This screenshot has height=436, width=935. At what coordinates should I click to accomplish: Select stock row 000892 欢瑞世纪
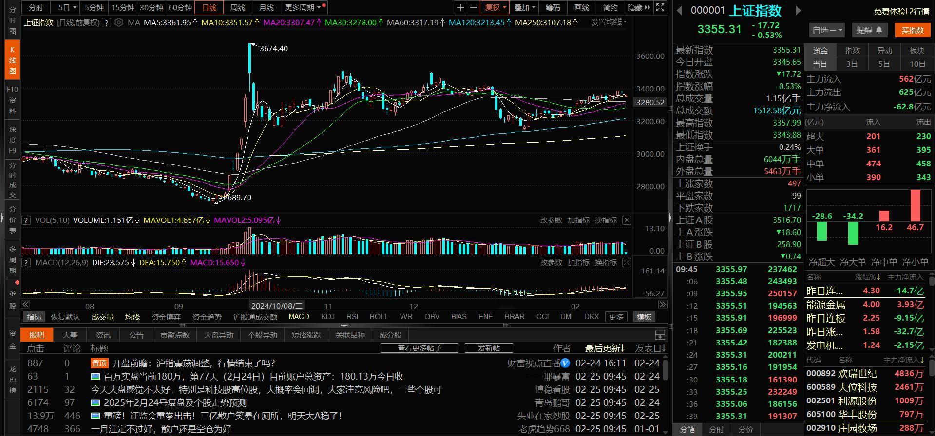point(867,373)
